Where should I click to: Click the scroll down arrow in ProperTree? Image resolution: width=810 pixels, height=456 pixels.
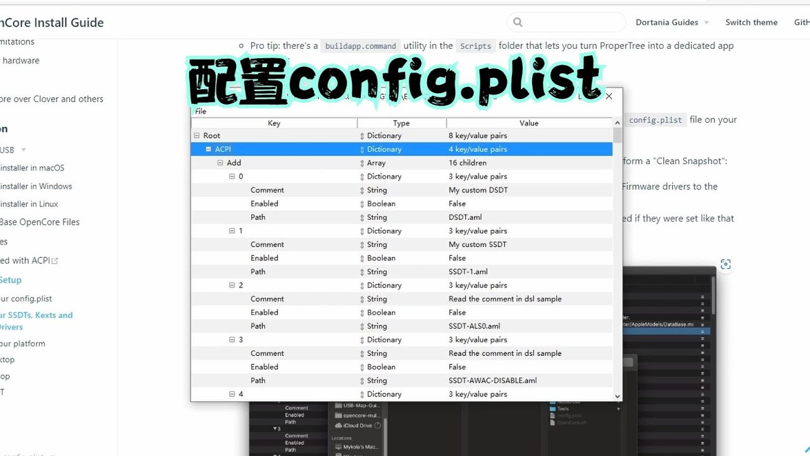click(x=618, y=396)
